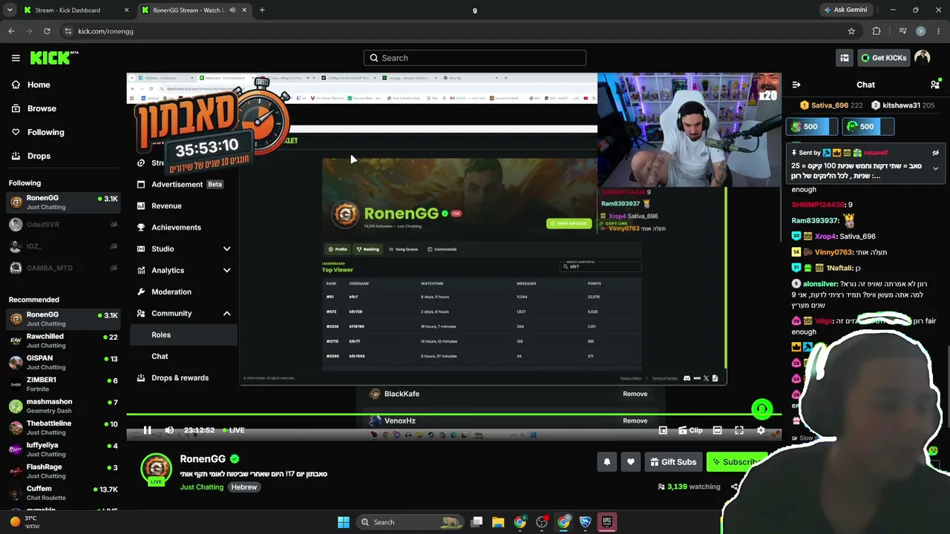
Task: Open Chrome extensions puzzle icon
Action: pyautogui.click(x=877, y=31)
